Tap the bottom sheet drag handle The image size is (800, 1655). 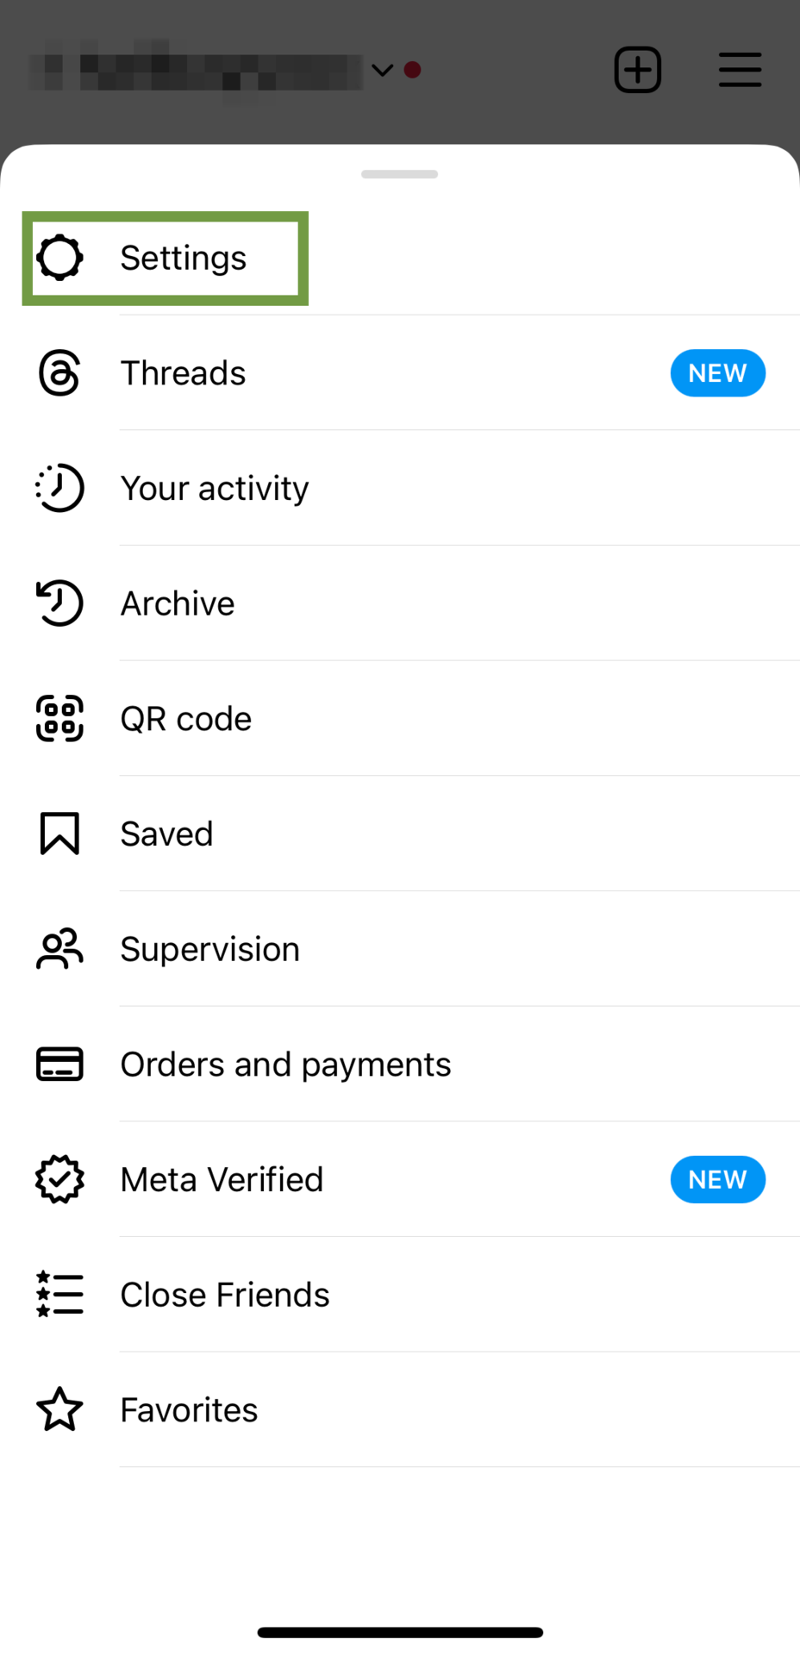pos(399,174)
